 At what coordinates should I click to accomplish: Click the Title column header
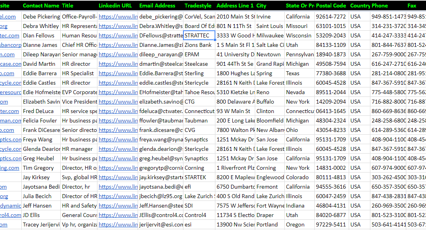click(x=79, y=6)
